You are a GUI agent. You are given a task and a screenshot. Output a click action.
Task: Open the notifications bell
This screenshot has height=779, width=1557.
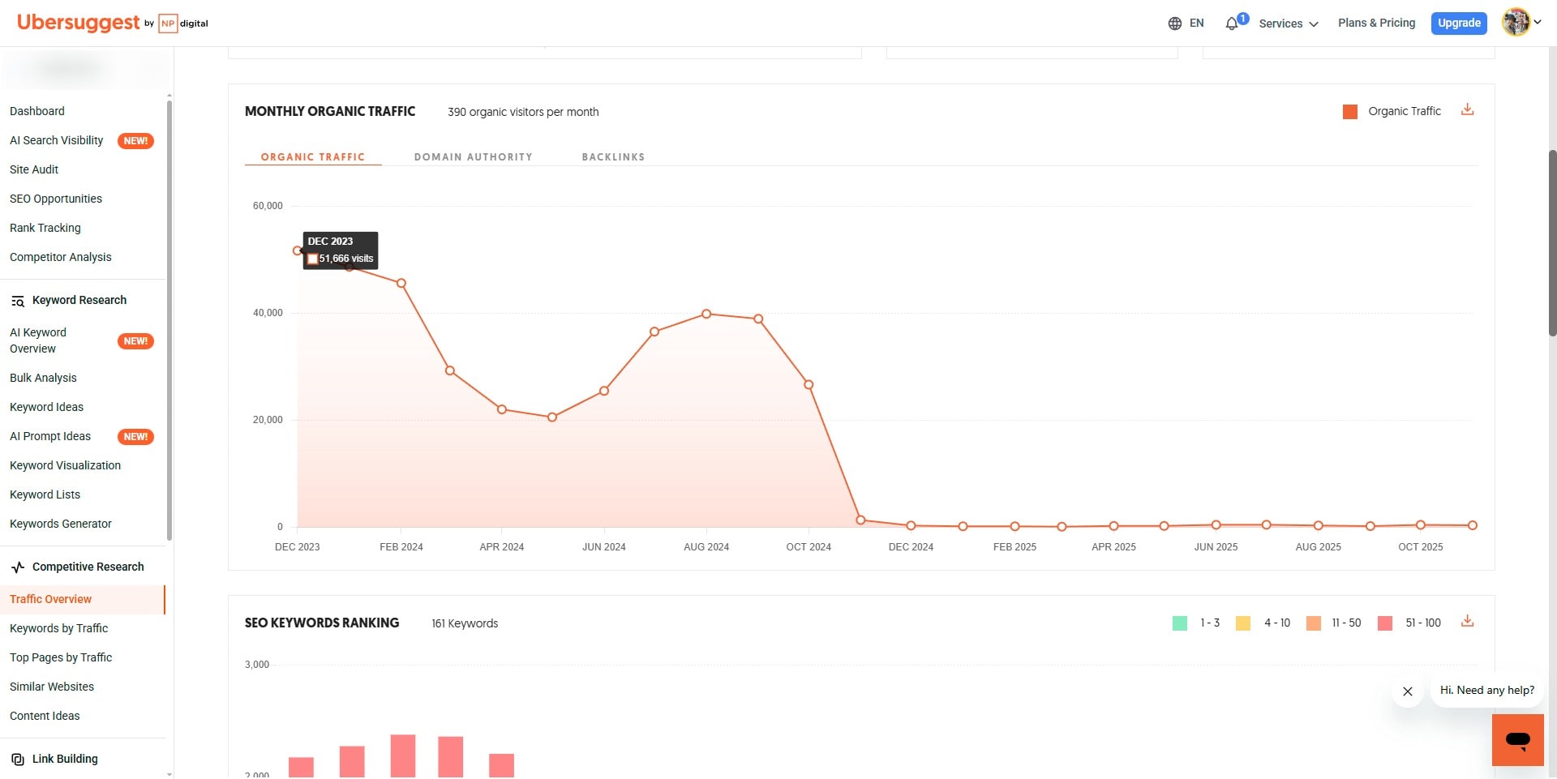(x=1231, y=23)
